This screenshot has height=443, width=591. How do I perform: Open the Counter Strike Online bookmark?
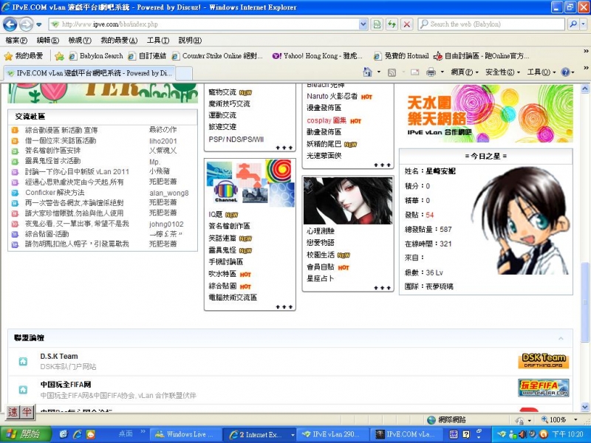pos(217,56)
